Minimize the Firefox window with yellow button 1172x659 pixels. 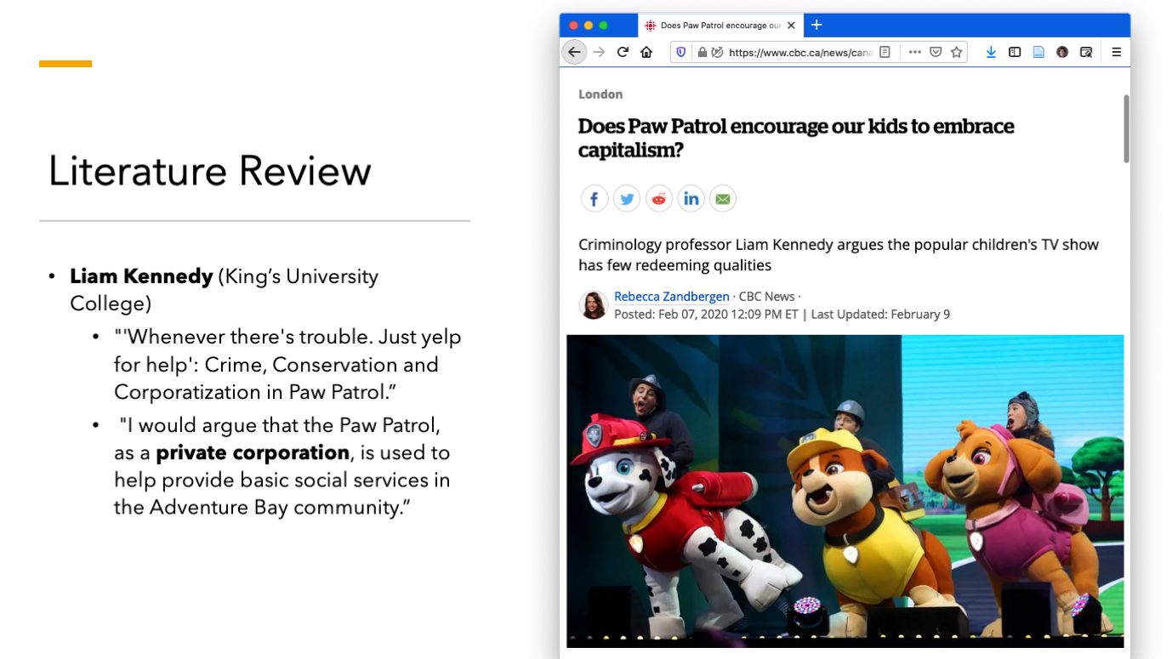click(x=588, y=26)
